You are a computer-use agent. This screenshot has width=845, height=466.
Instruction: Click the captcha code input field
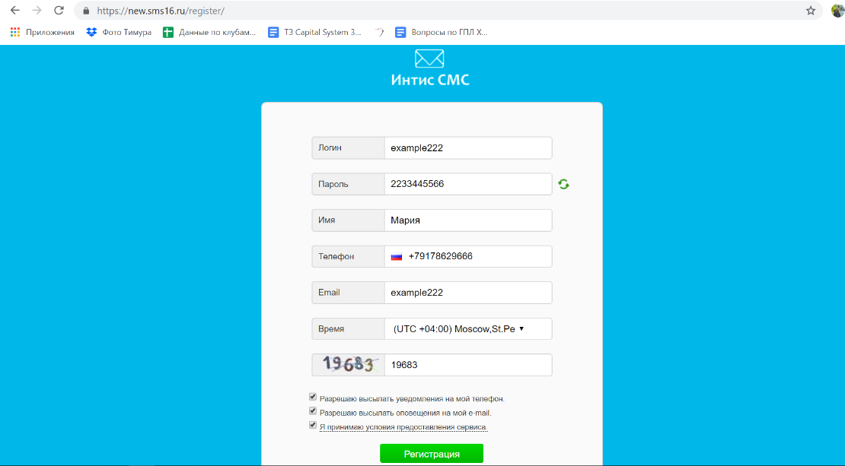(x=467, y=365)
